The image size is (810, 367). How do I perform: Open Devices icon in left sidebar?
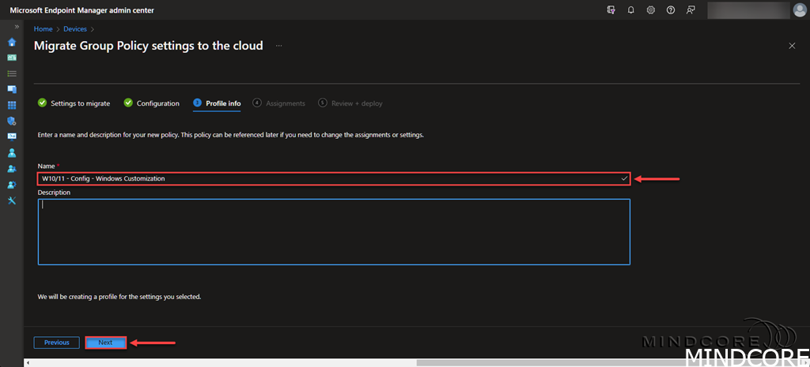point(12,89)
